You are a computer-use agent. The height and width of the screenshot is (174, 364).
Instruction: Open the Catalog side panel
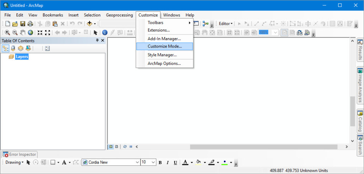coord(360,121)
